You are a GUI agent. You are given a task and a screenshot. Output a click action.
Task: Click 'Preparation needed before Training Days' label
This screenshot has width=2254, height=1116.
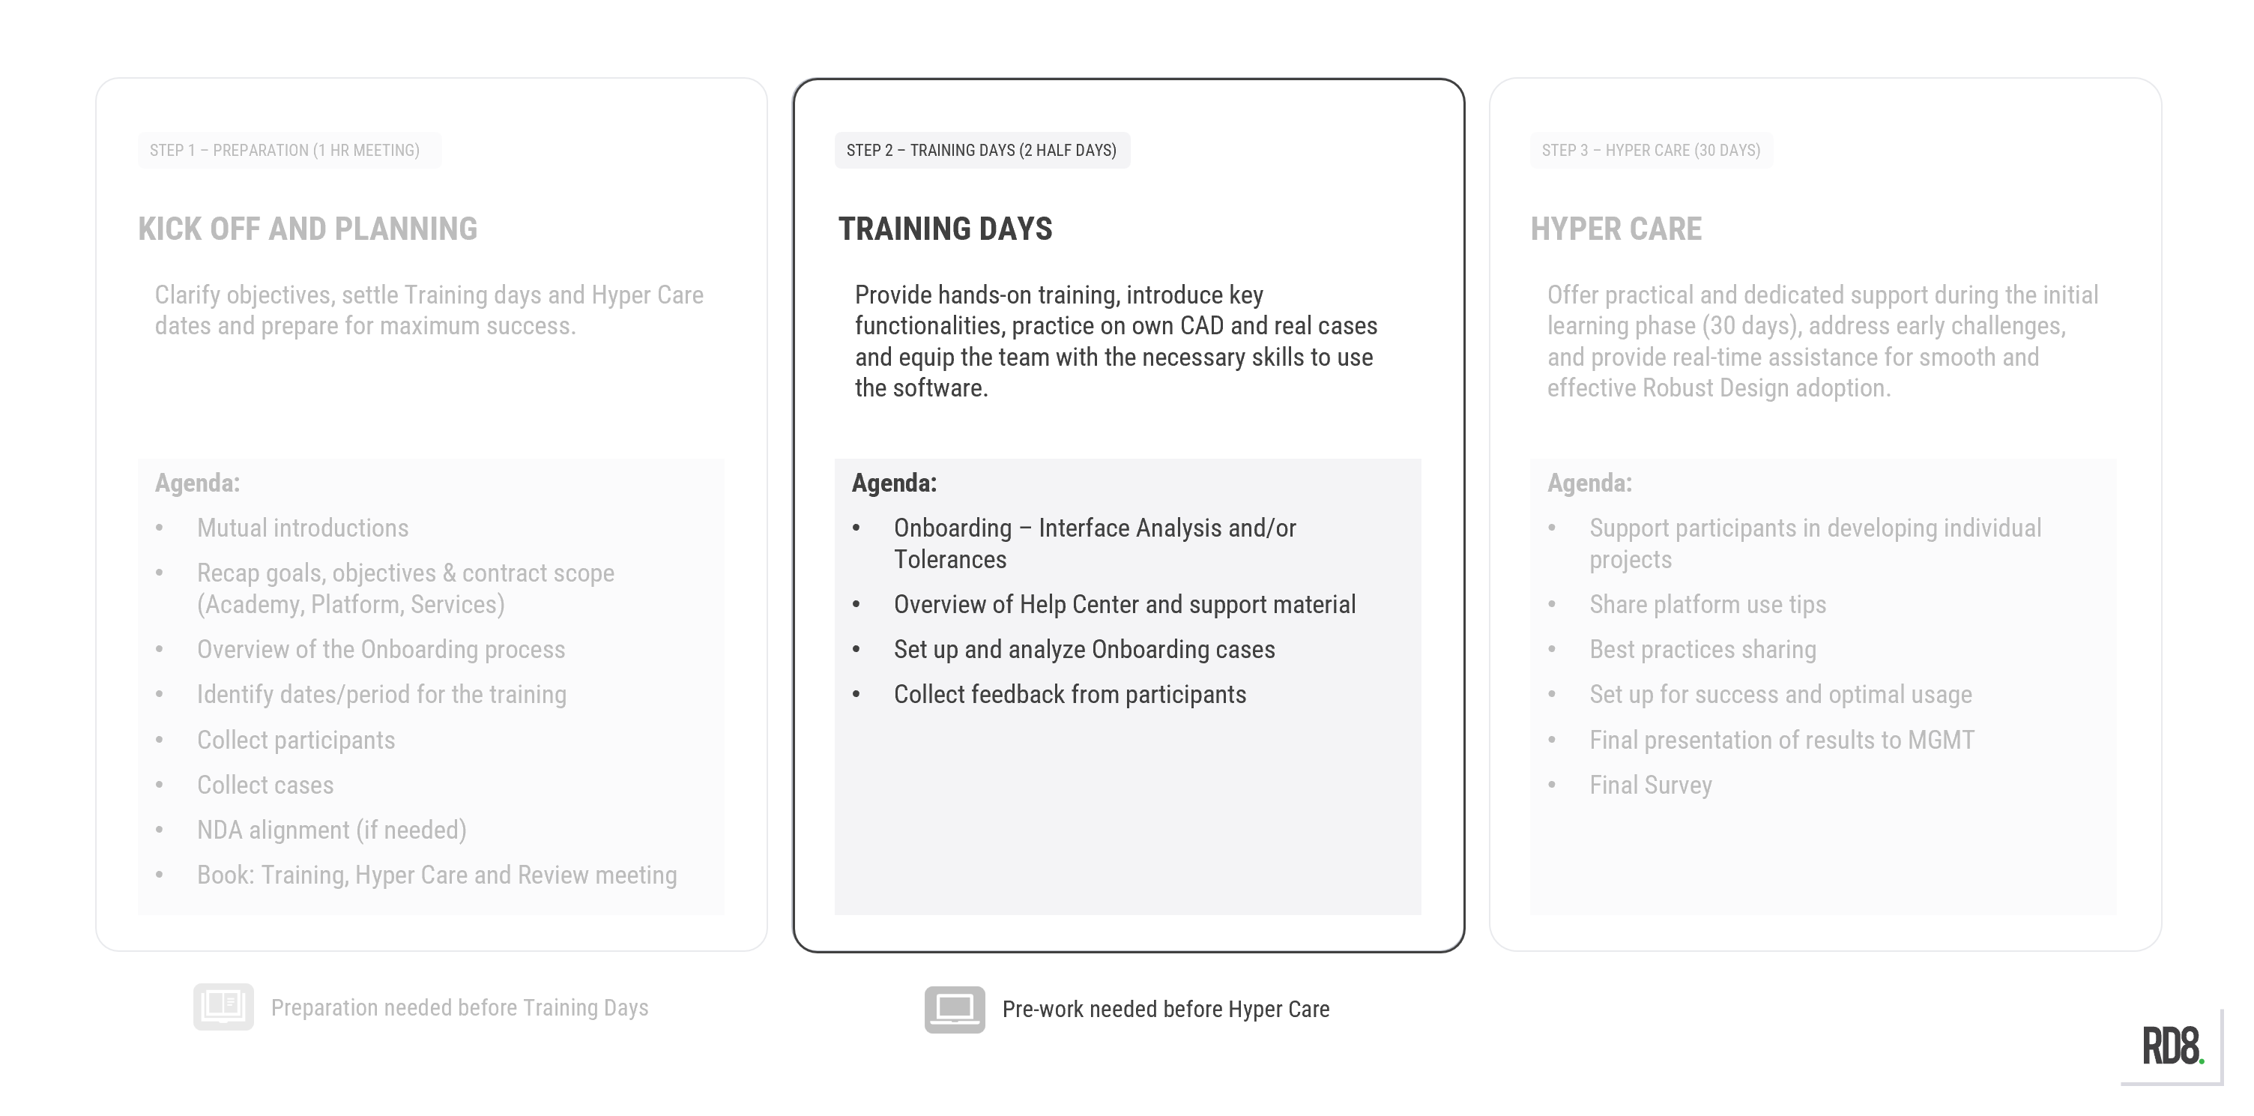tap(459, 1007)
